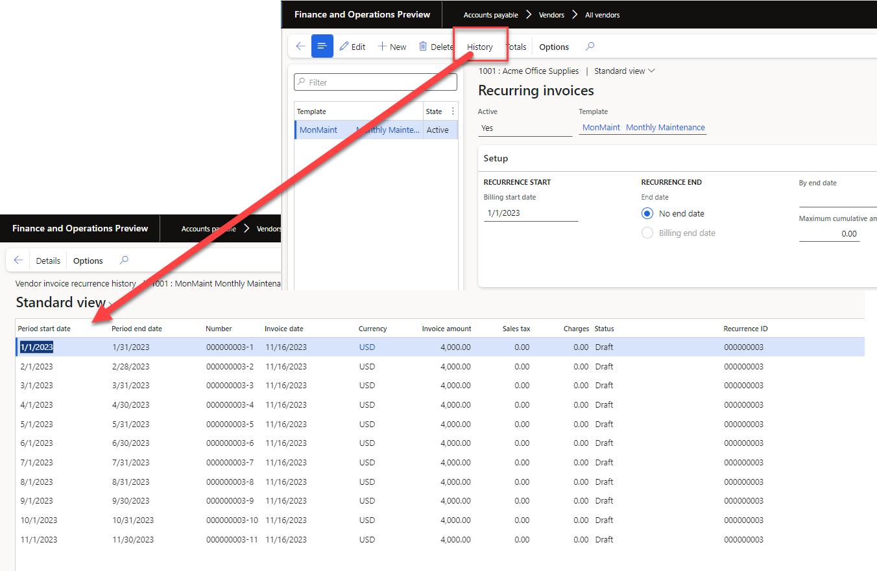Select the No end date radio button

[x=647, y=213]
